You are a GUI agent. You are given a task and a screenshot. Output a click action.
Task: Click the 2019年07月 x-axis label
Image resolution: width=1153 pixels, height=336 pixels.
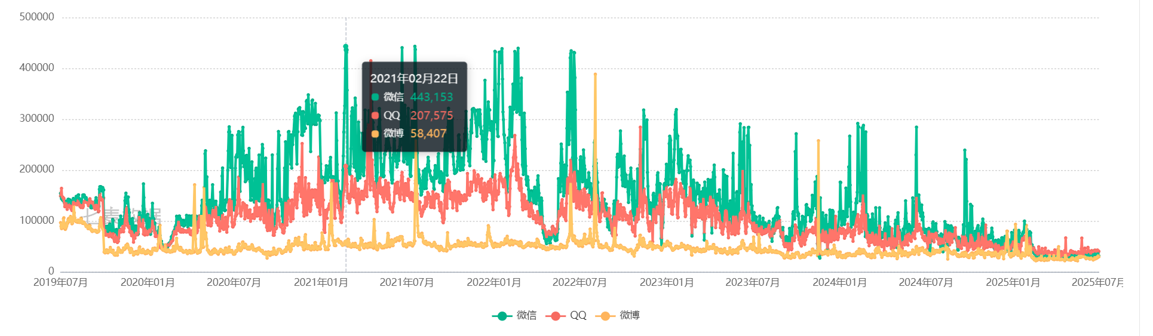pos(60,282)
